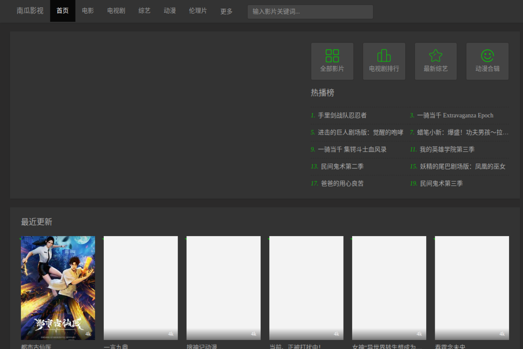Open 一骑当千 Extravaganza Epoch link
This screenshot has width=523, height=349.
pos(455,115)
